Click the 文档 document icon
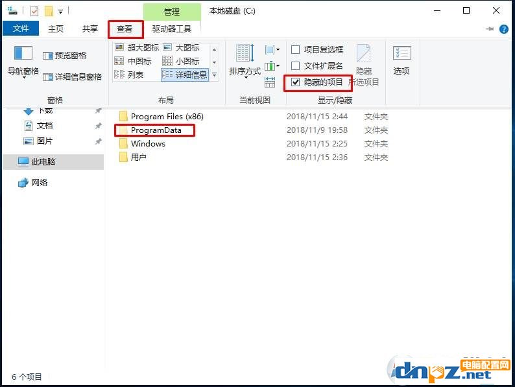 [x=29, y=125]
